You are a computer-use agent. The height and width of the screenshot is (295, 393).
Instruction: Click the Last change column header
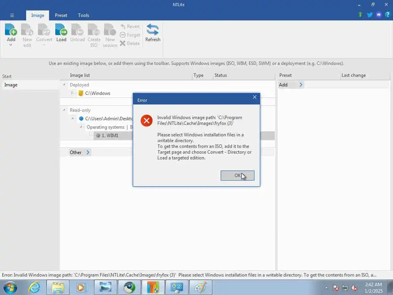click(x=353, y=75)
